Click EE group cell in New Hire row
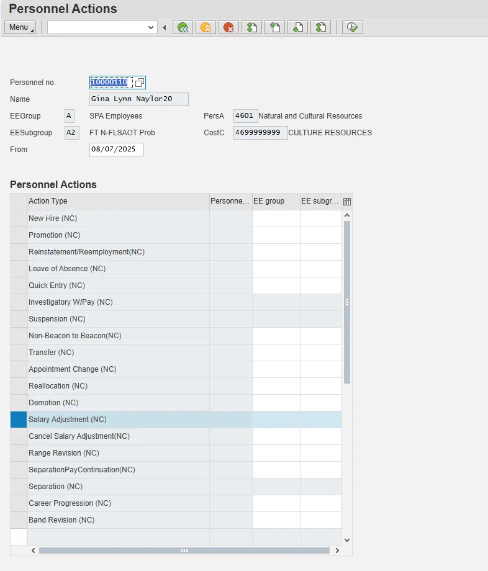The height and width of the screenshot is (571, 488). (x=276, y=218)
